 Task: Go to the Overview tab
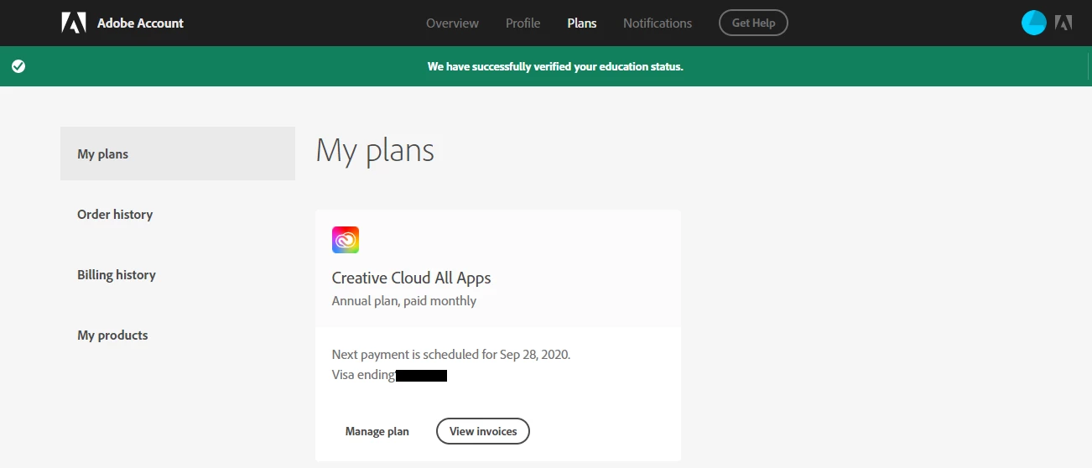pos(452,23)
